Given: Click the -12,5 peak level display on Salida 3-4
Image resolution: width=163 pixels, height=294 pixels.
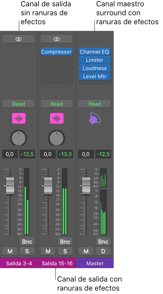Looking at the screenshot, I should coord(27,154).
